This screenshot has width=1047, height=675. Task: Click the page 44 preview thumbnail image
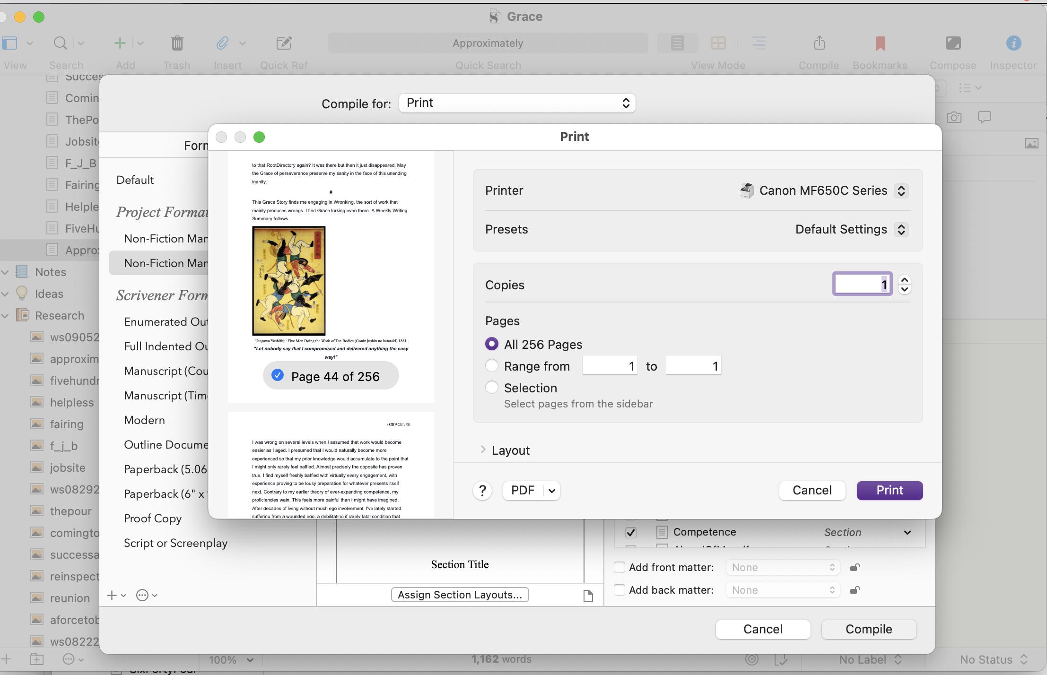click(288, 281)
